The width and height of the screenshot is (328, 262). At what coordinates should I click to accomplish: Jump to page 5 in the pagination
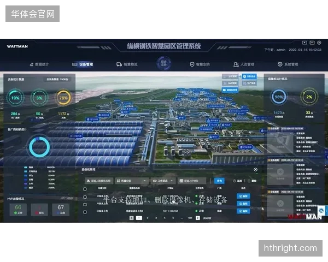173,218
